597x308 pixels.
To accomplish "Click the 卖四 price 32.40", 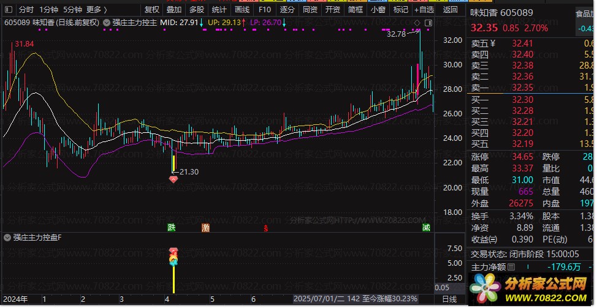I will click(x=522, y=54).
